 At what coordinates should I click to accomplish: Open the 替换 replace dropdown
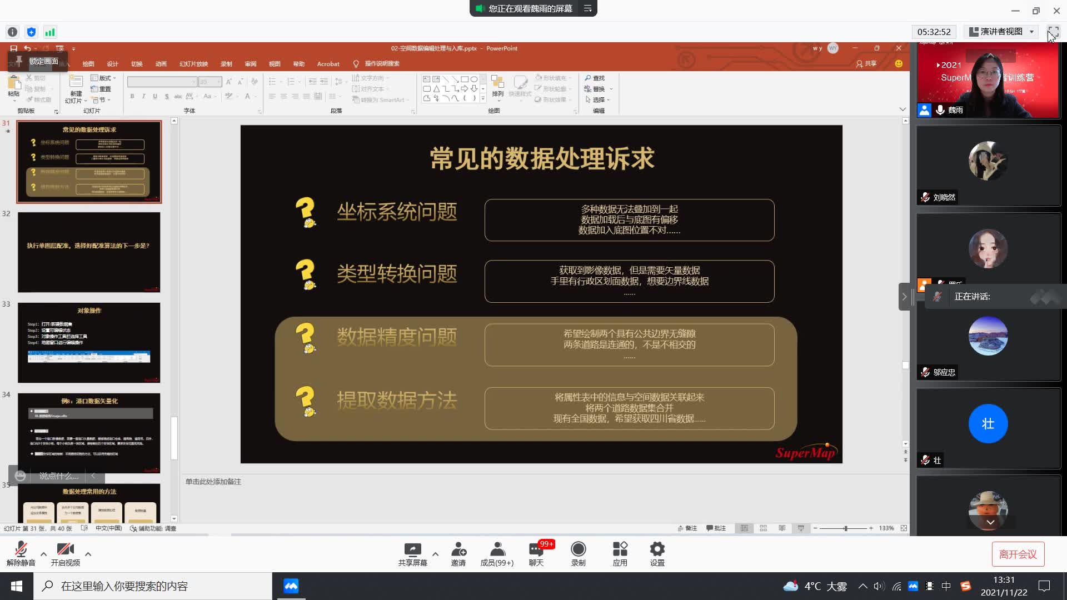pyautogui.click(x=599, y=89)
